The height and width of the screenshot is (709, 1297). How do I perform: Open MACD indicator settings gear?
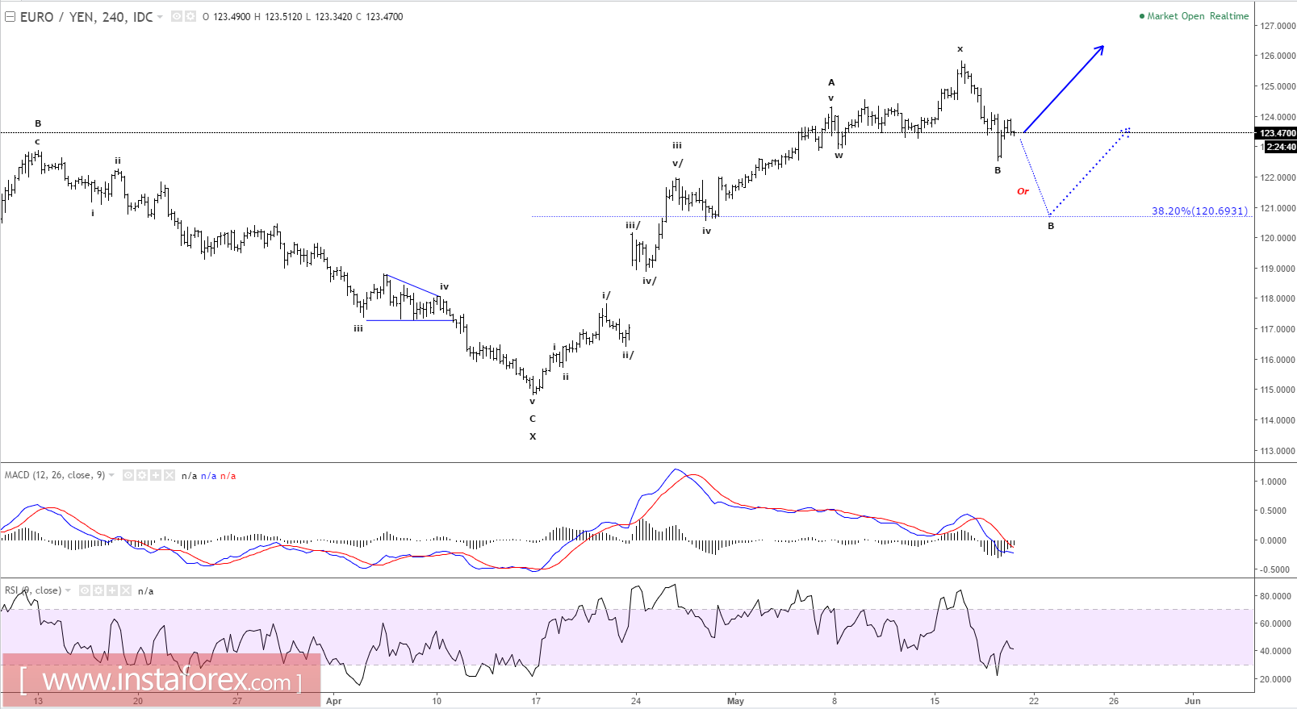click(141, 475)
